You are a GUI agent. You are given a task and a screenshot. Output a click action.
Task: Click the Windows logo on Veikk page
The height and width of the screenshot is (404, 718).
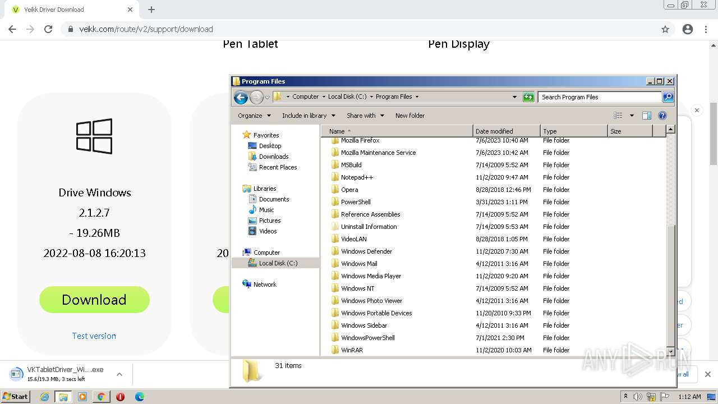coord(94,136)
